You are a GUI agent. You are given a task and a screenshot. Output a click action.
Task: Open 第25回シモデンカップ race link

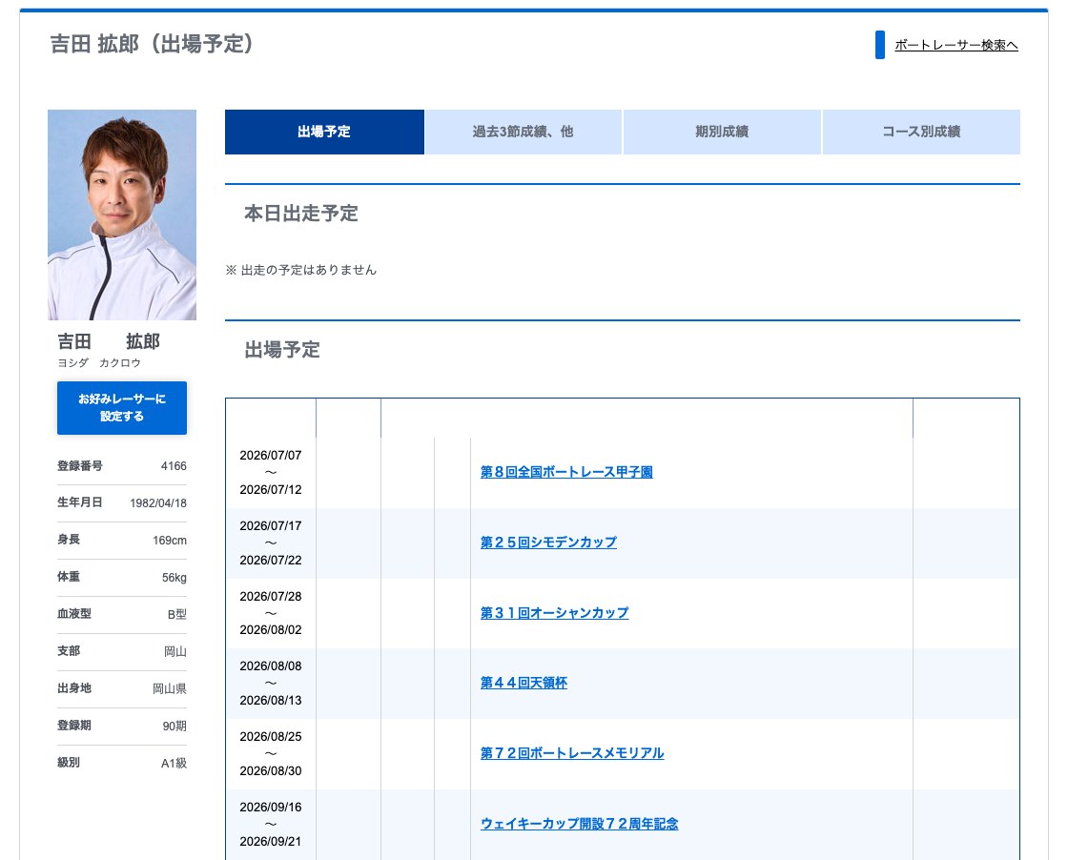(x=548, y=543)
